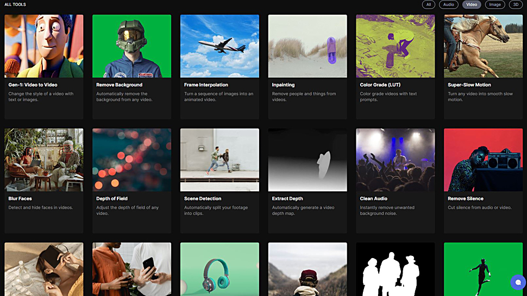Open the Color Grade (LUT) tool
This screenshot has width=527, height=296.
pyautogui.click(x=396, y=67)
